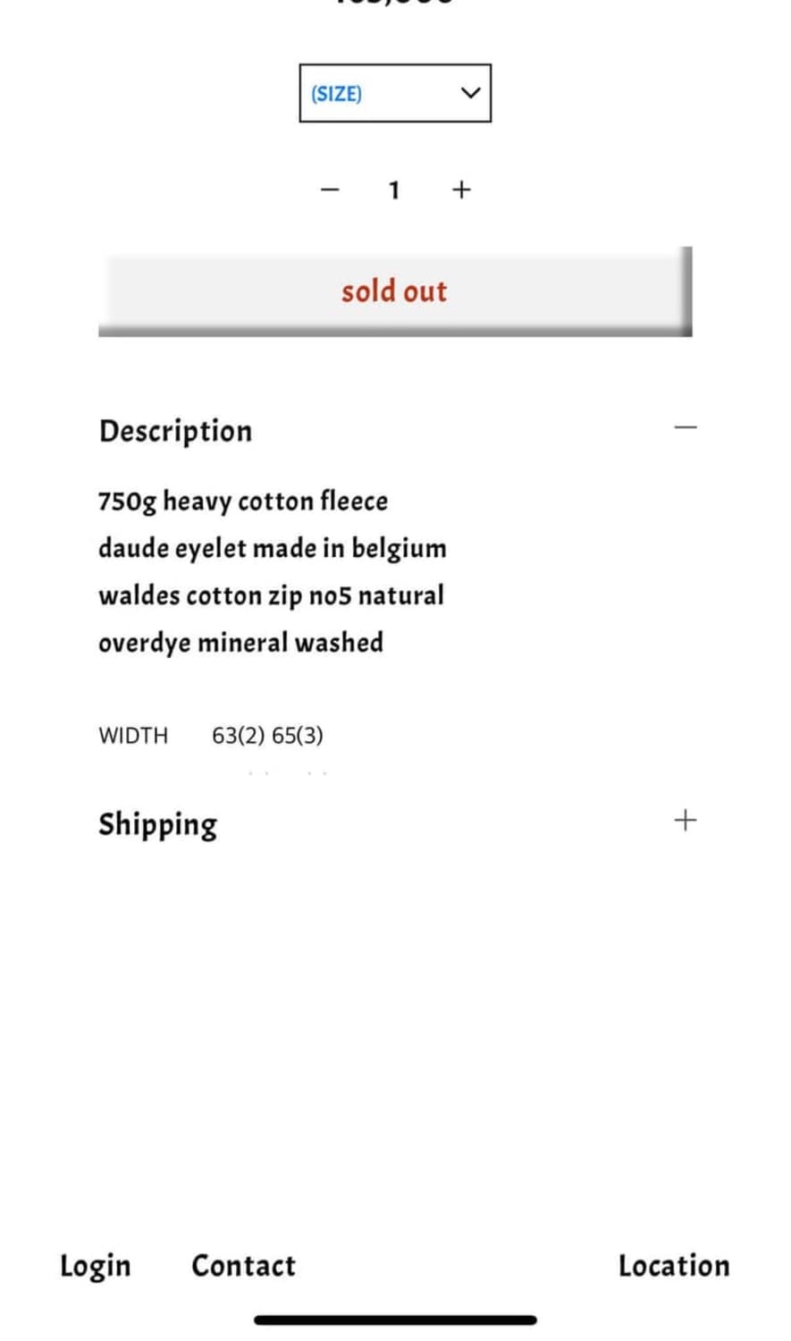Go to the Contact page
791x1341 pixels.
click(x=243, y=1266)
